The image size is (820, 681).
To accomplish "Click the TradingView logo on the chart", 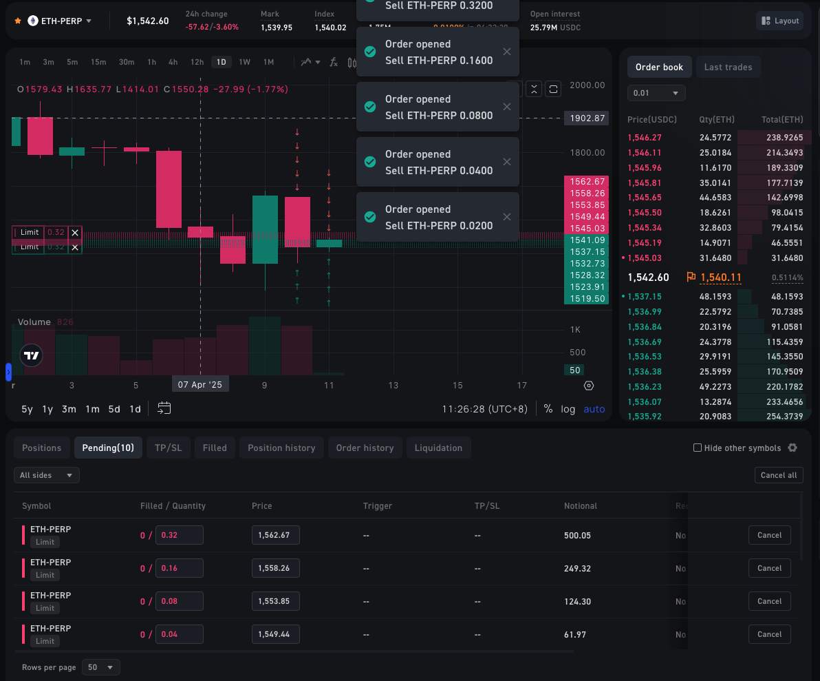I will pyautogui.click(x=32, y=355).
